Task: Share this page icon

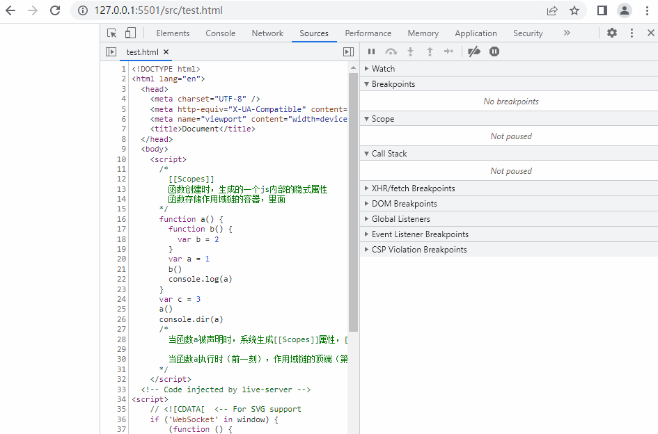Action: (x=552, y=10)
